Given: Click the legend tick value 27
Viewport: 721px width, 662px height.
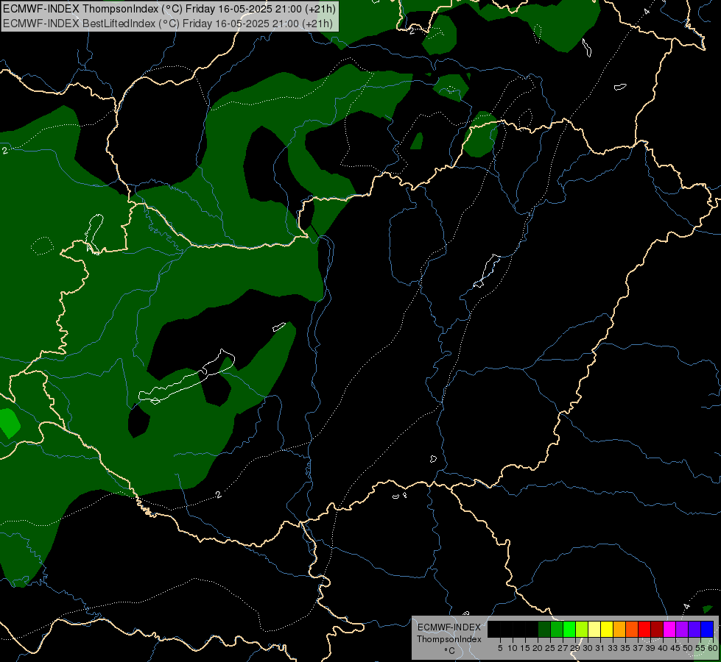Looking at the screenshot, I should [x=563, y=648].
